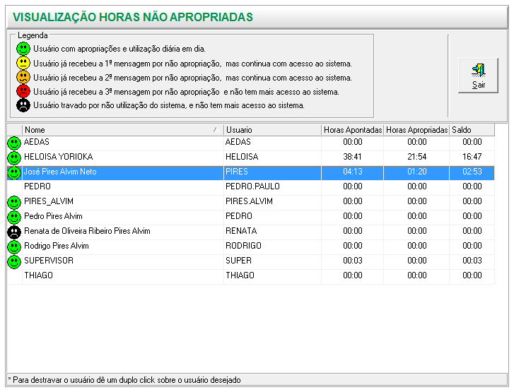
Task: Sort list by Nome column header
Action: click(x=120, y=130)
